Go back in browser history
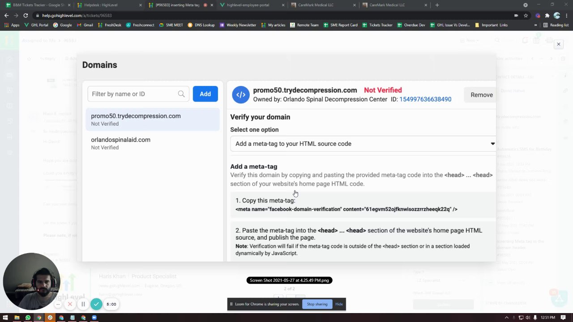The width and height of the screenshot is (573, 322). [6, 15]
